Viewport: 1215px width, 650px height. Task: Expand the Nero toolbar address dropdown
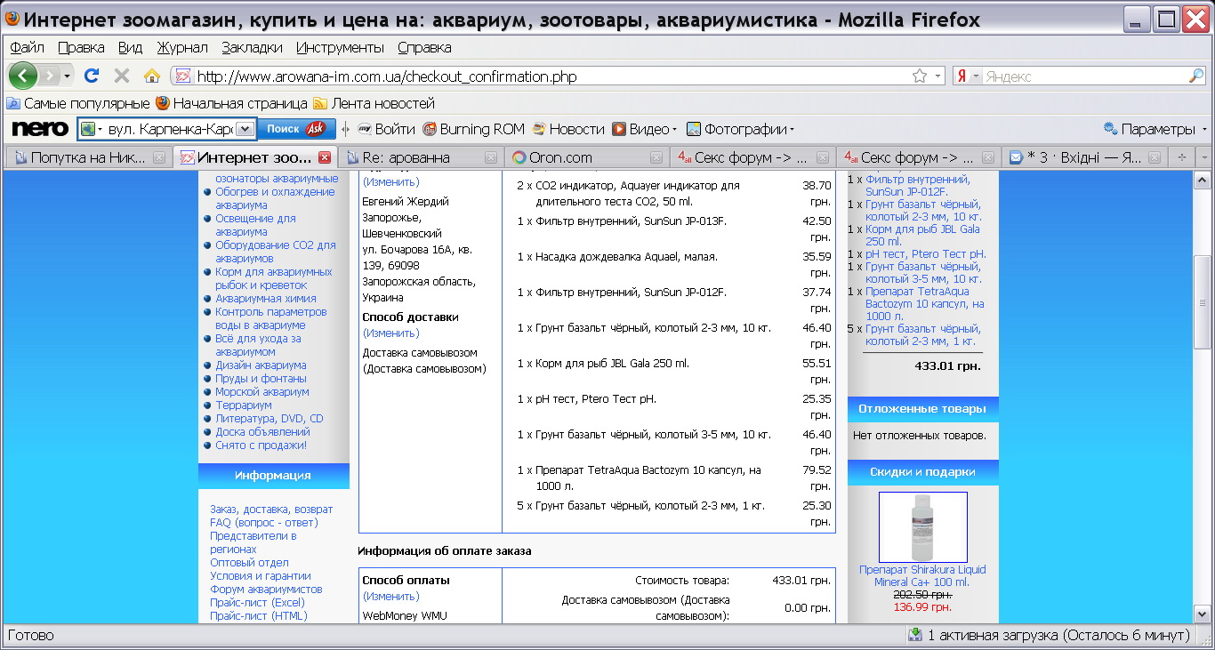tap(246, 130)
